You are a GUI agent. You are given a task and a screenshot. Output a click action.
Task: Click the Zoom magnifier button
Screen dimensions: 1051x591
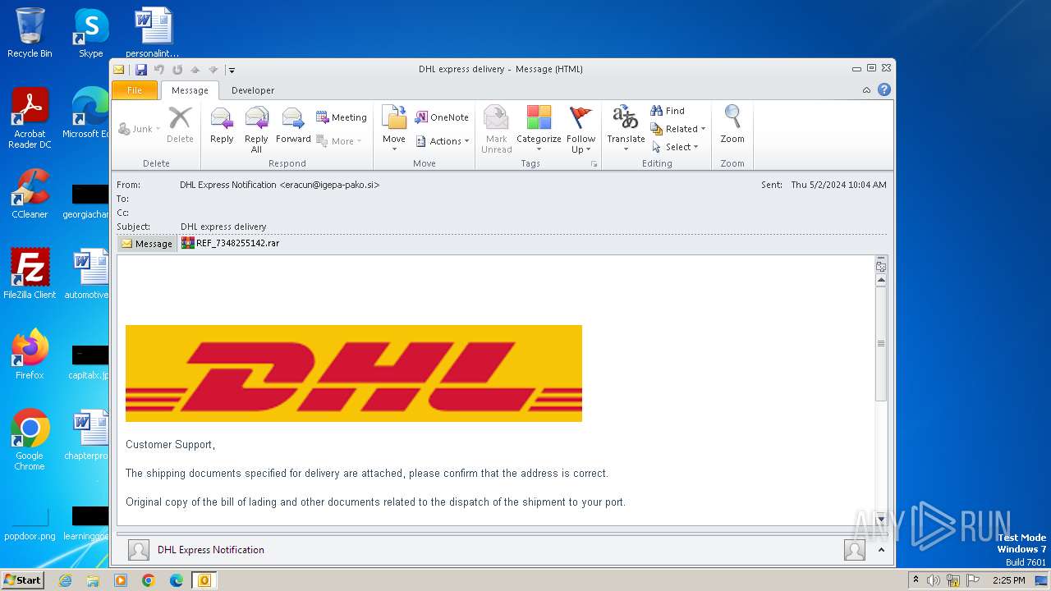pyautogui.click(x=732, y=125)
